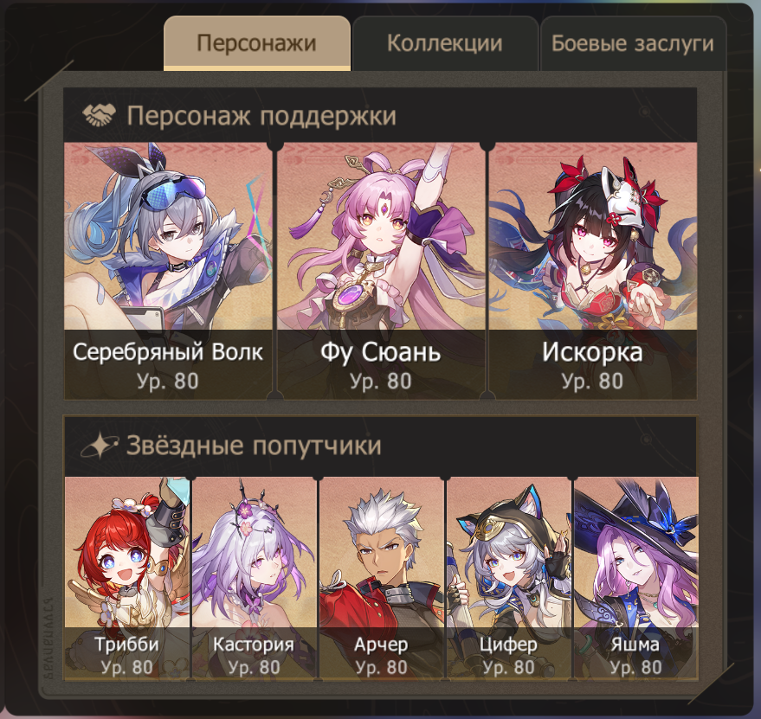Viewport: 761px width, 719px height.
Task: Select the Серебряный Волк support character card
Action: pos(169,271)
